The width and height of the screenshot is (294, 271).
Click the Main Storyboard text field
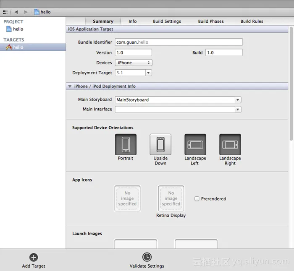click(x=175, y=100)
